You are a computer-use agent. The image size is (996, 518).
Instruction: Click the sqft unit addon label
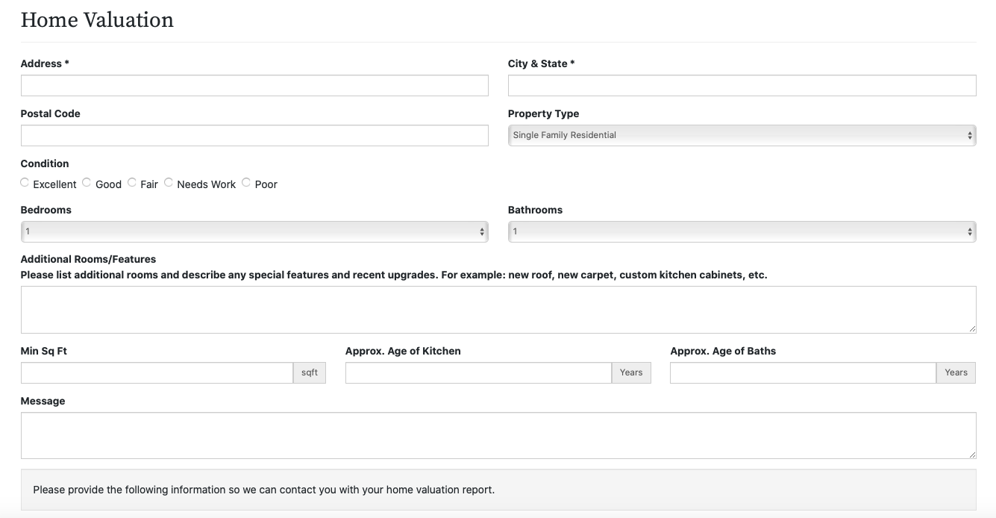[x=310, y=373]
